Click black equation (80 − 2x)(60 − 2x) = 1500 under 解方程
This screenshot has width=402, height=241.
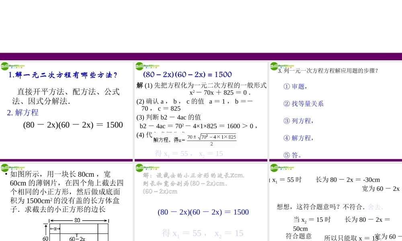[73, 125]
